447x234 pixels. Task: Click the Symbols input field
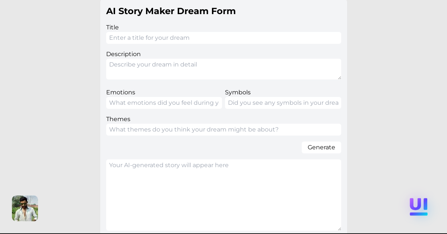click(x=283, y=103)
